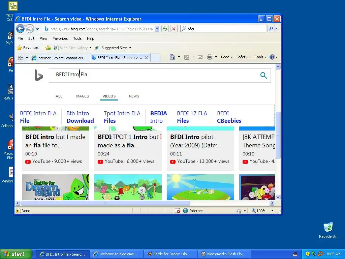345x259 pixels.
Task: Open 'BFDI Intro pilot (Year:2009)' video
Action: coord(196,141)
